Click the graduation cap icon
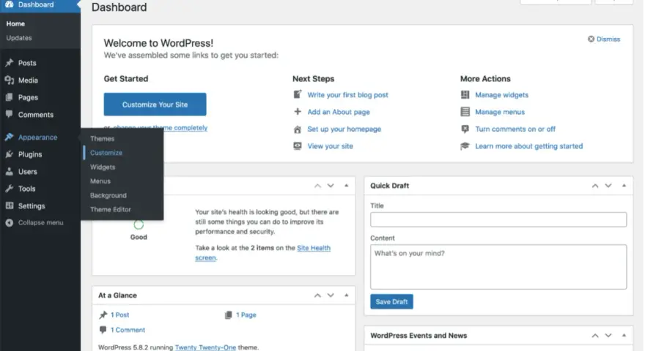Screen dimensions: 645x351 pyautogui.click(x=465, y=146)
